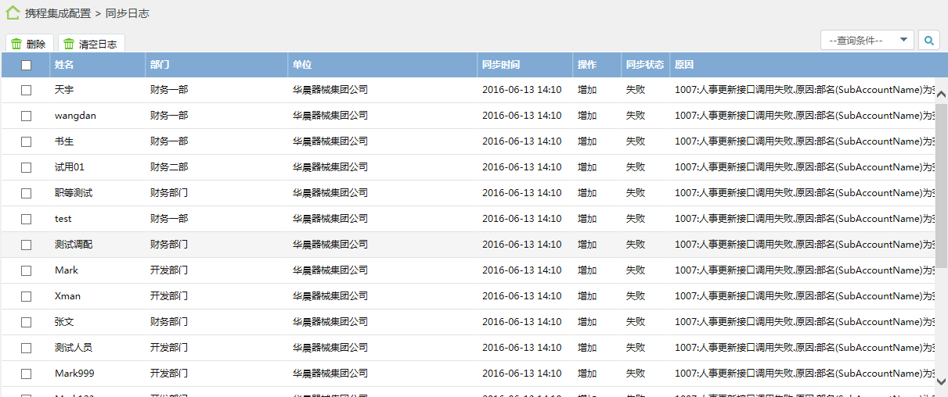Click the 同步状态 column header
The image size is (948, 397).
point(644,65)
